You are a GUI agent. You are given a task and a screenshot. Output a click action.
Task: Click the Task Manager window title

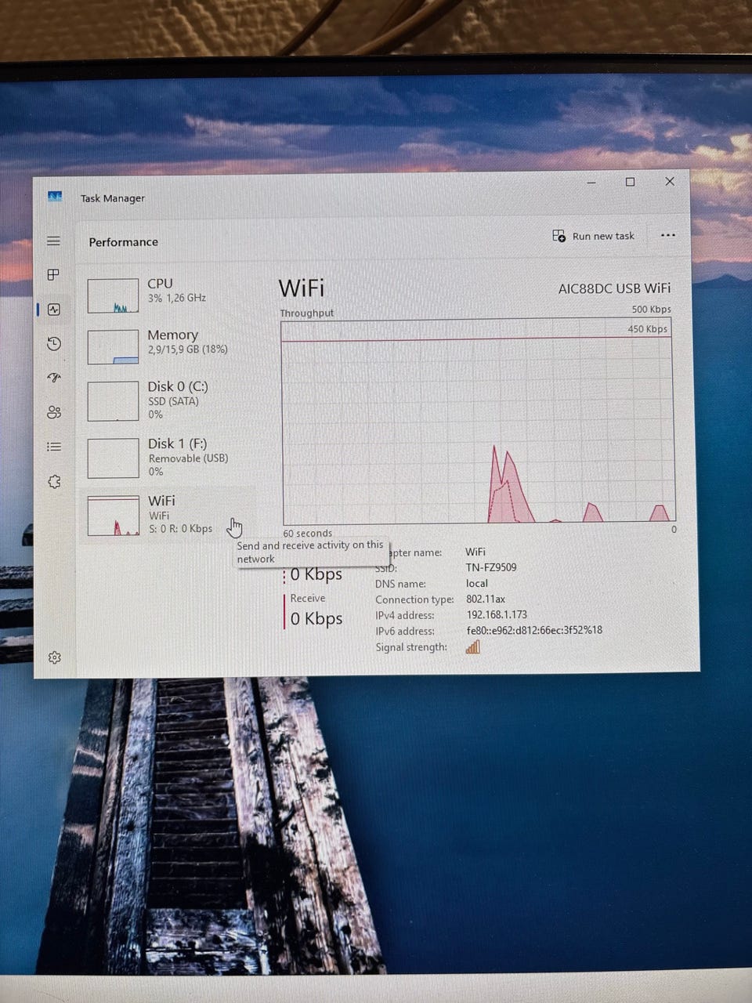(112, 198)
